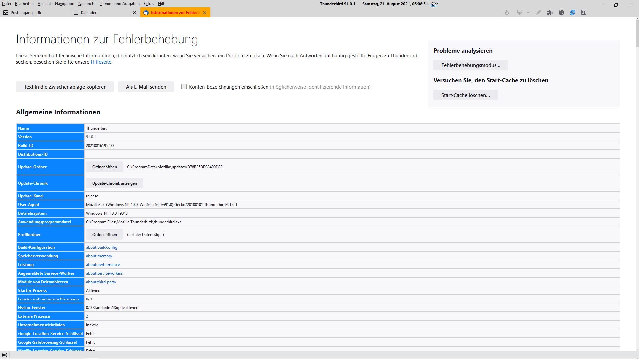Click the online status icon in status bar
639x359 pixels.
click(5, 355)
